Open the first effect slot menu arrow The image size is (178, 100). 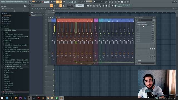click(136, 22)
